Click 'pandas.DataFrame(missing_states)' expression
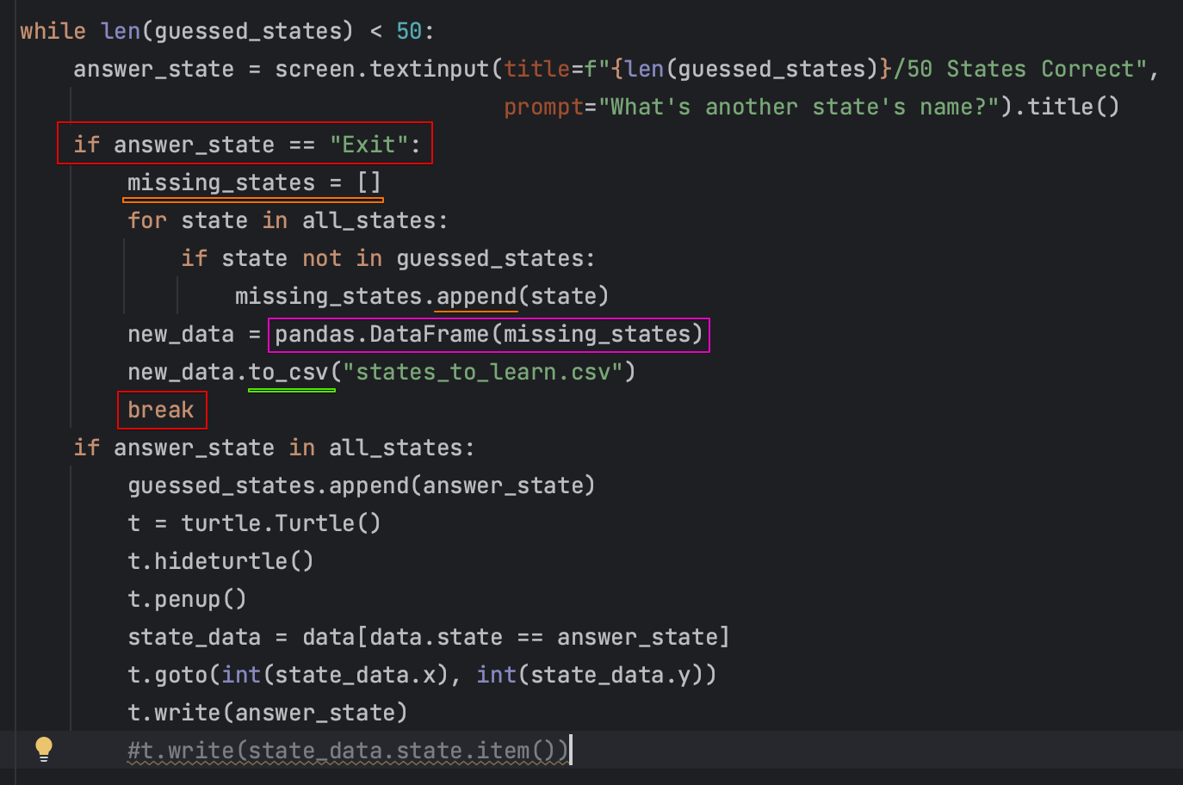1183x785 pixels. pyautogui.click(x=489, y=335)
